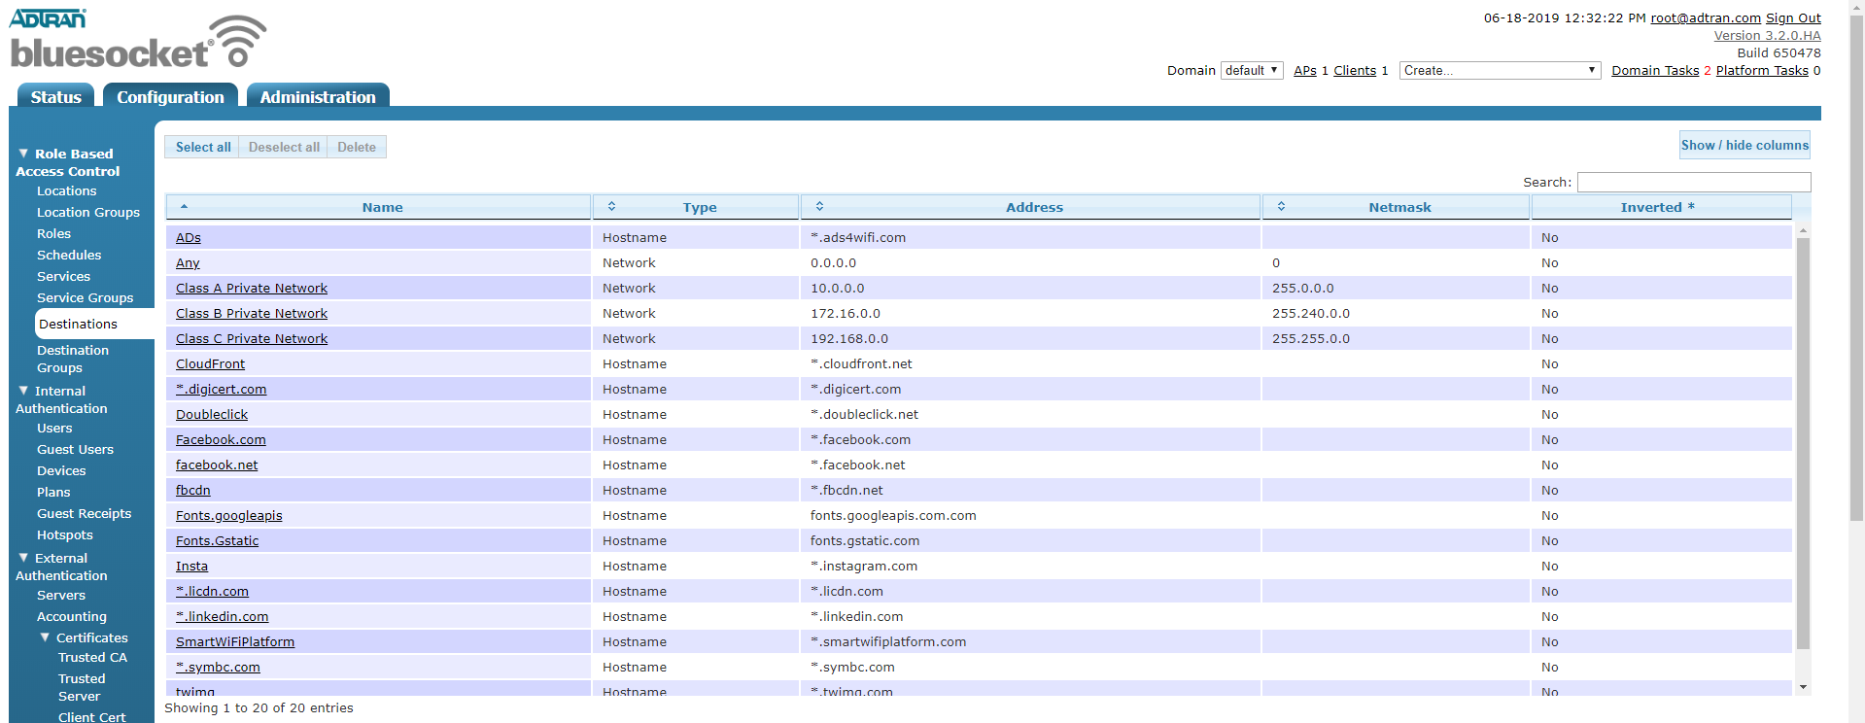Open *.linkedin.com destination entry
Image resolution: width=1865 pixels, height=723 pixels.
[223, 616]
